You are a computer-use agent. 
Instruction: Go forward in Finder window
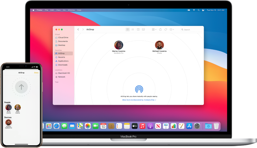(x=83, y=29)
